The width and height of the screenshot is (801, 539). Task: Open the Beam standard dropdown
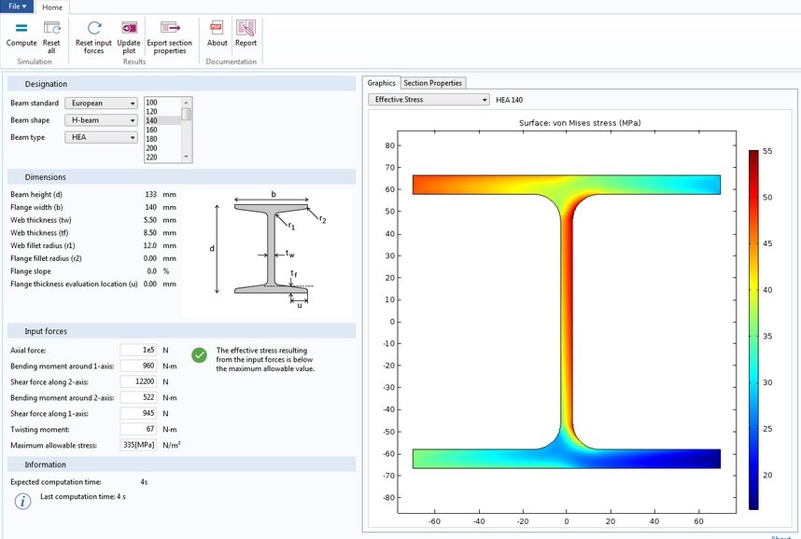coord(100,104)
